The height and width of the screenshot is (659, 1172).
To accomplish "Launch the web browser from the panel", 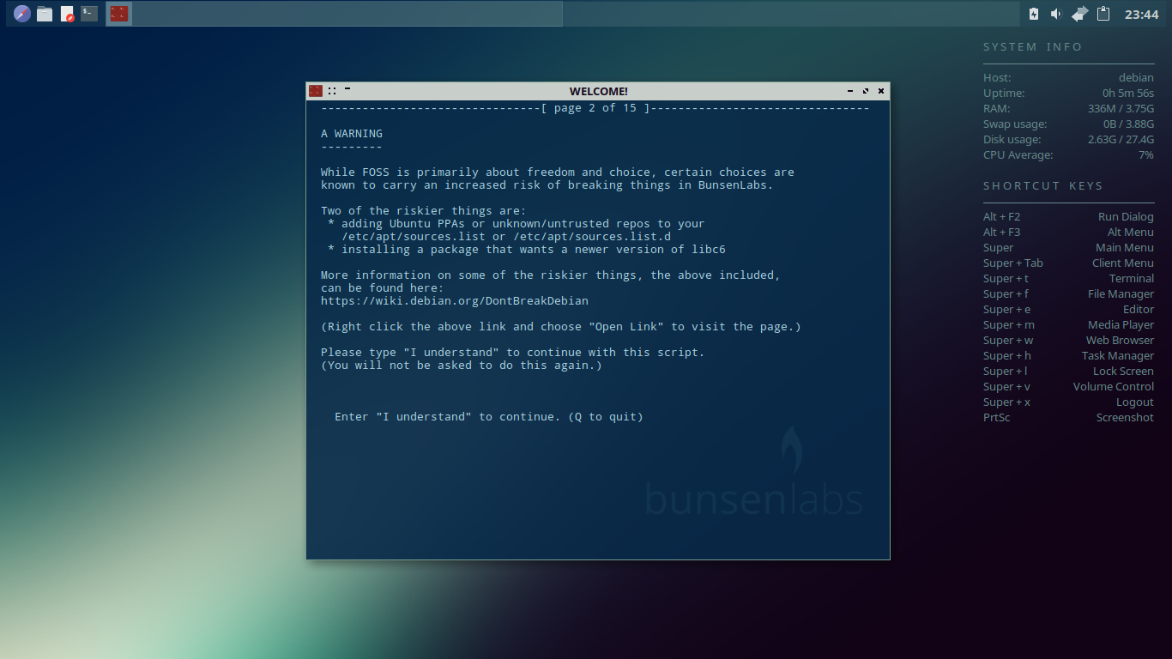I will tap(22, 14).
